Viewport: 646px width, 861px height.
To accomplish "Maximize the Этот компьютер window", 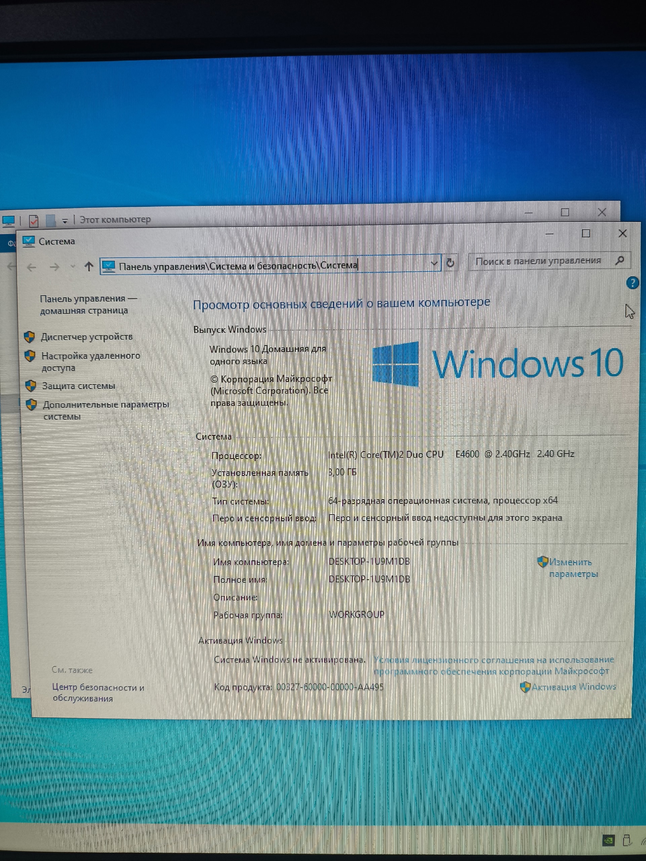I will pyautogui.click(x=565, y=212).
